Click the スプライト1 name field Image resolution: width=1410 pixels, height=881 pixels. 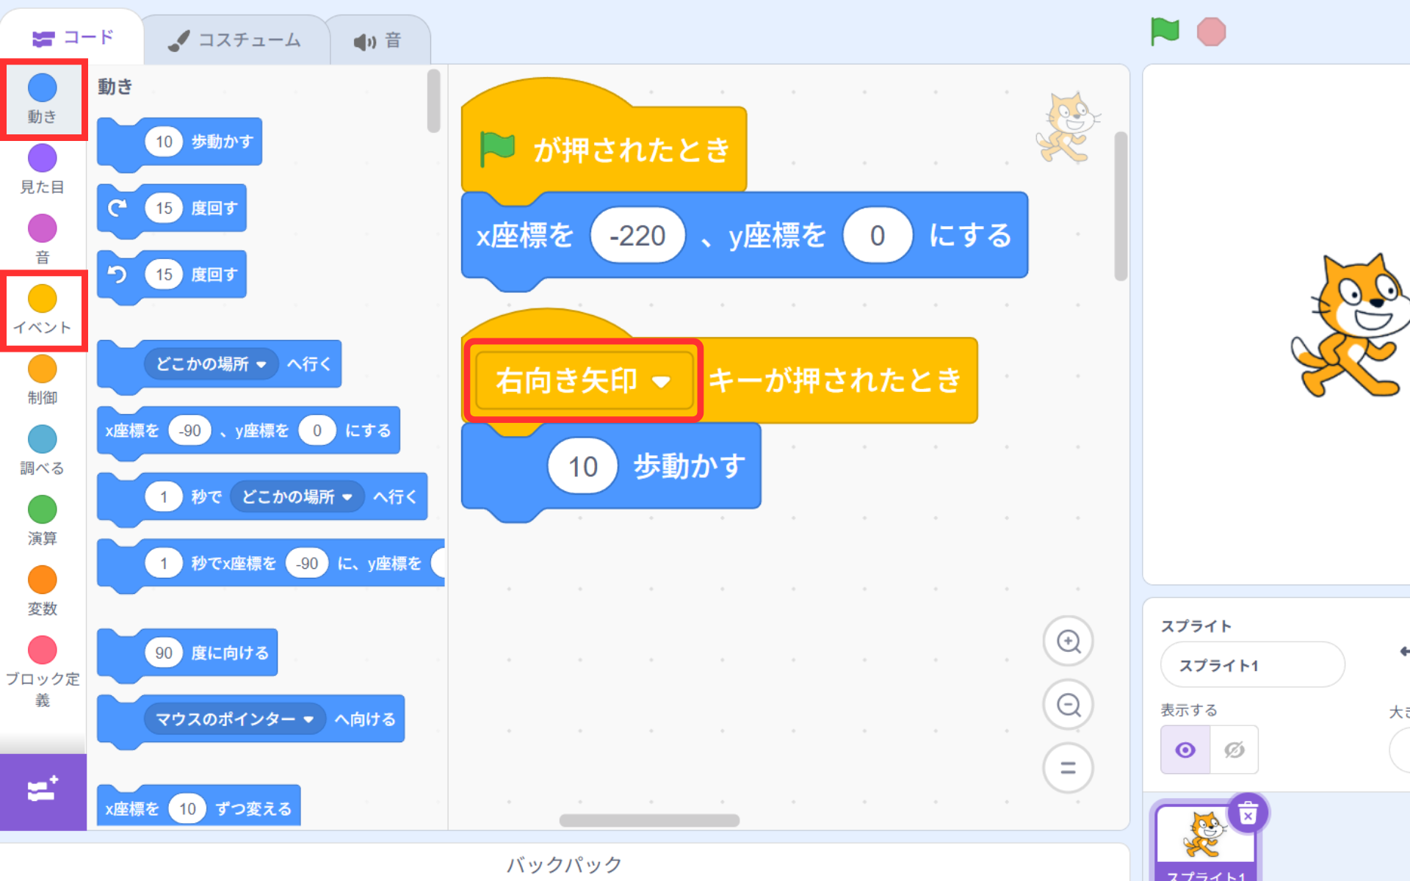tap(1251, 665)
